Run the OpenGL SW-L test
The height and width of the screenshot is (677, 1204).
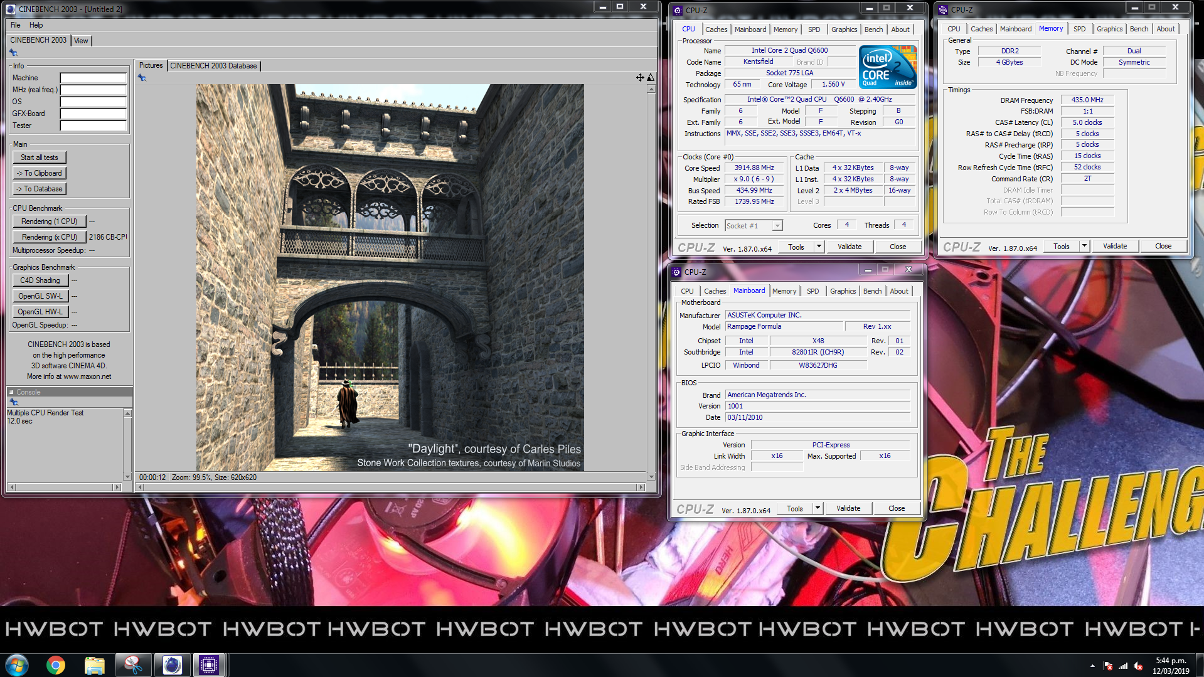40,296
